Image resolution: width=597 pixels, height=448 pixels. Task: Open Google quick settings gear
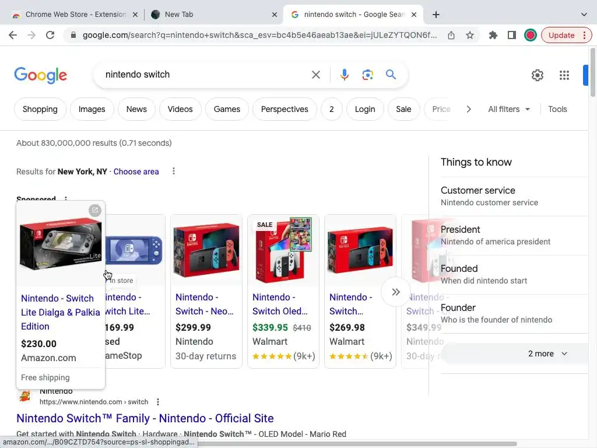(537, 75)
